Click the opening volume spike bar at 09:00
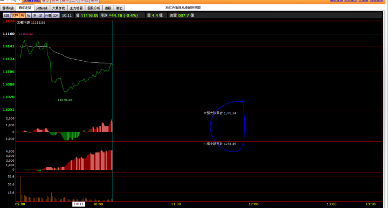 [x=20, y=189]
